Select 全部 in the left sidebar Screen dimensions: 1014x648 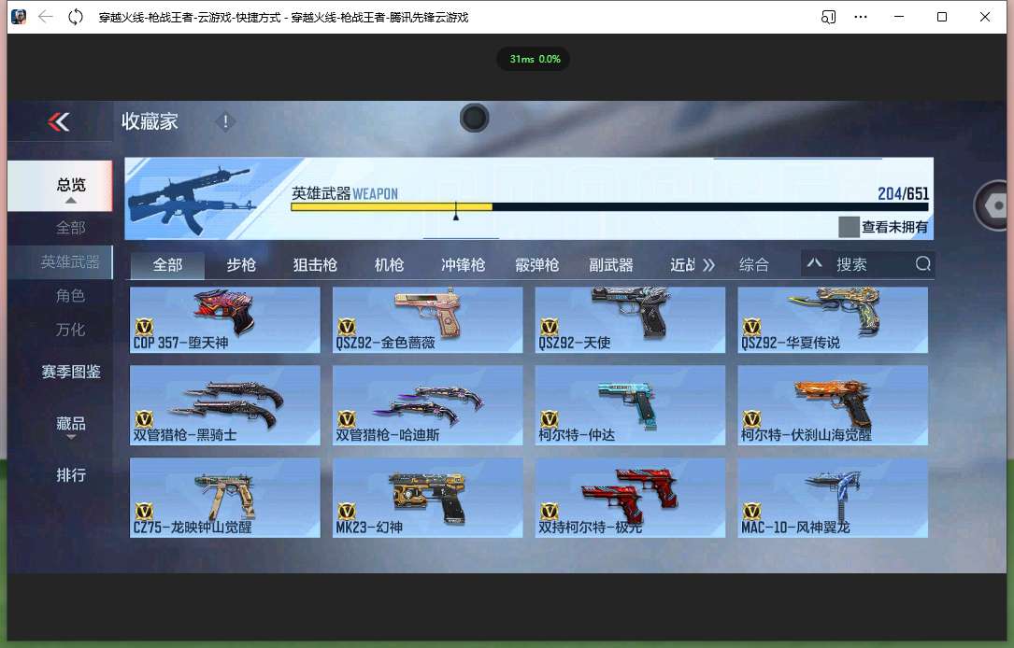(x=70, y=228)
